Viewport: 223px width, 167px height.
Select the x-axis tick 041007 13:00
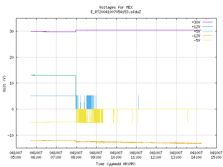(176, 155)
